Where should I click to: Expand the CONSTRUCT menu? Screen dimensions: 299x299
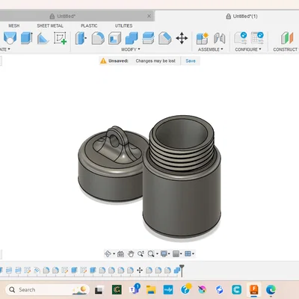point(286,49)
